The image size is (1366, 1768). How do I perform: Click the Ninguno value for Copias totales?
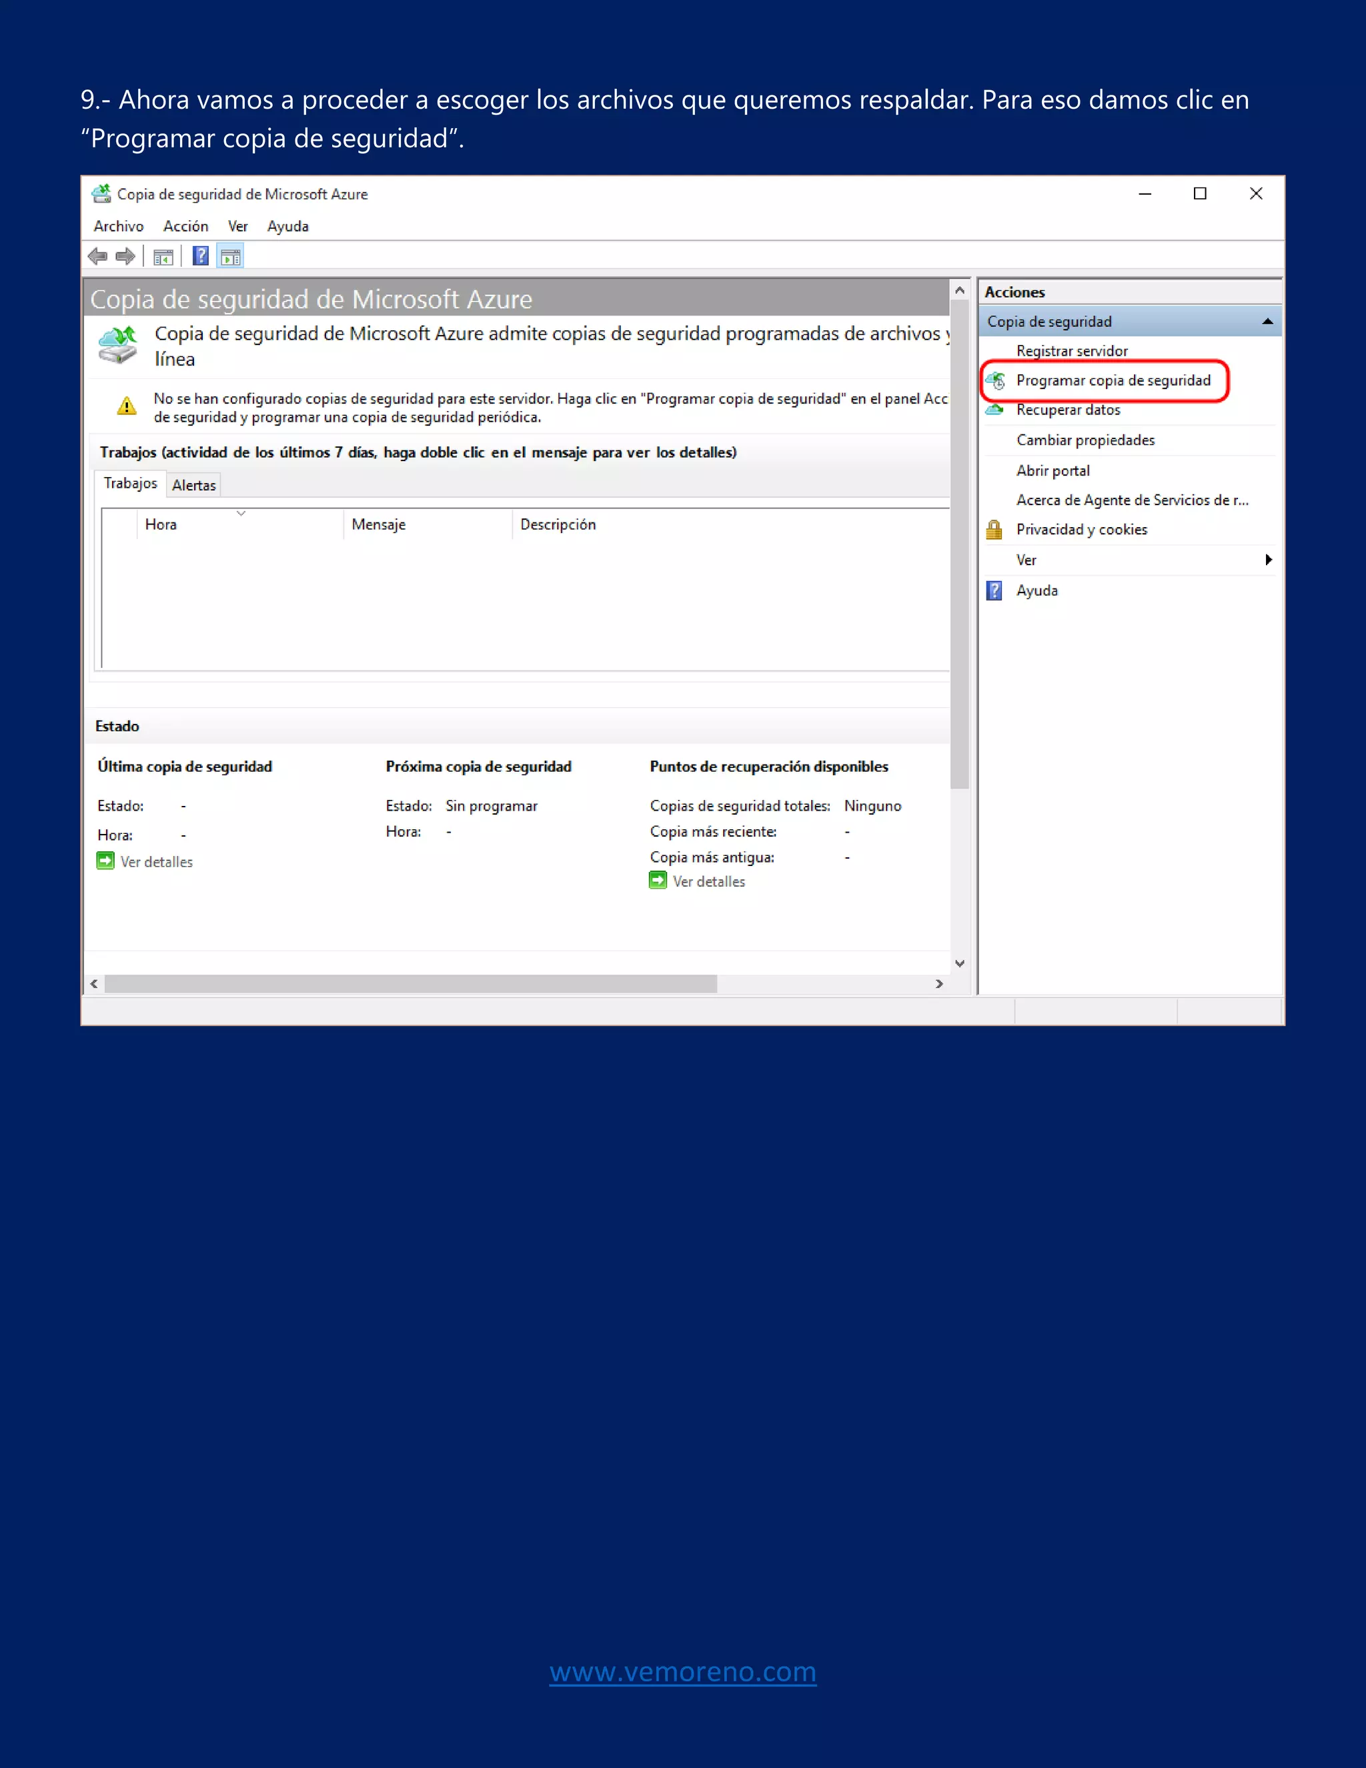point(872,807)
